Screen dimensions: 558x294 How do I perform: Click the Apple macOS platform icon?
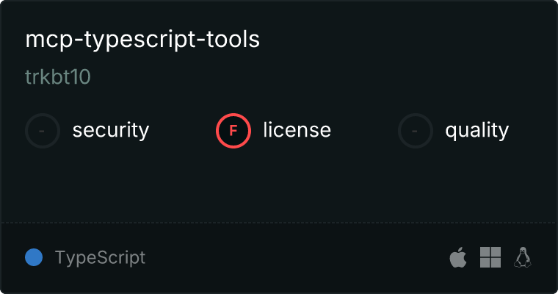pos(458,257)
